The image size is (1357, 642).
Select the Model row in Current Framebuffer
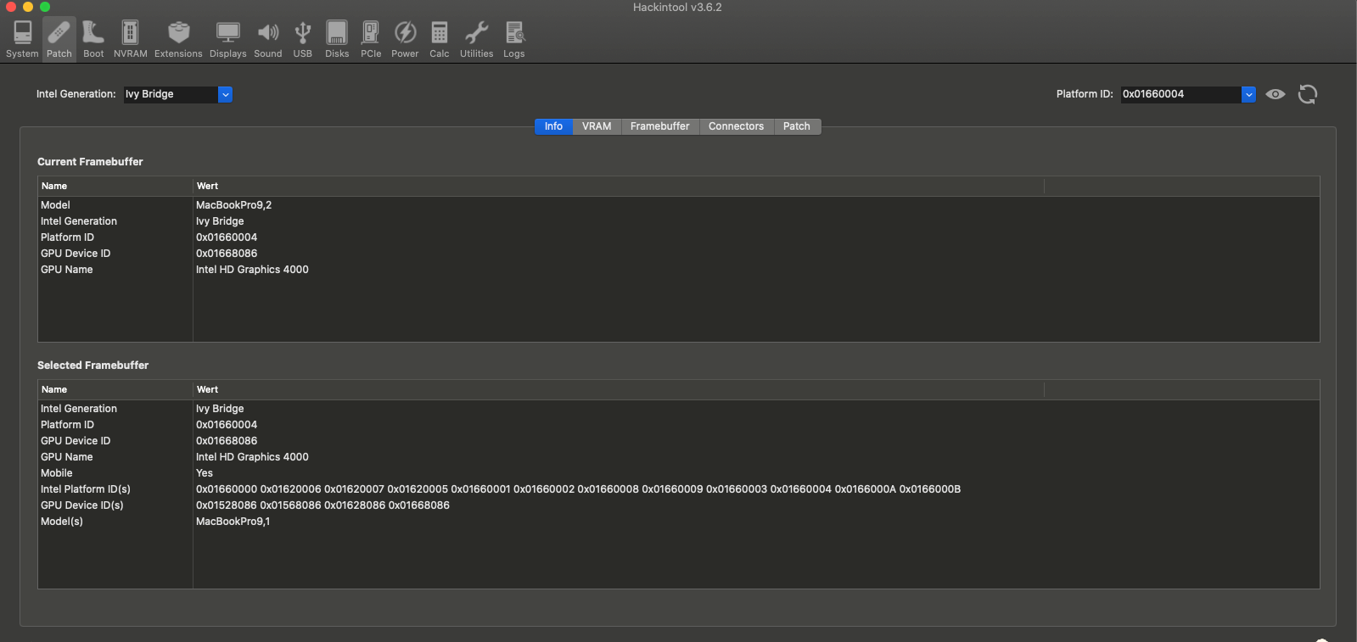click(679, 205)
